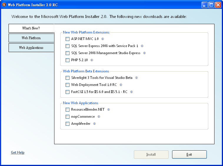The width and height of the screenshot is (223, 166).
Task: Check the ResourceBlender.NET checkbox
Action: tap(67, 109)
